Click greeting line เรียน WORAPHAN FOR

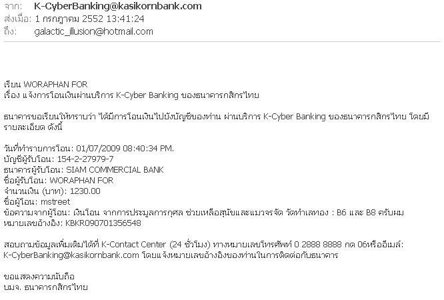pyautogui.click(x=46, y=85)
